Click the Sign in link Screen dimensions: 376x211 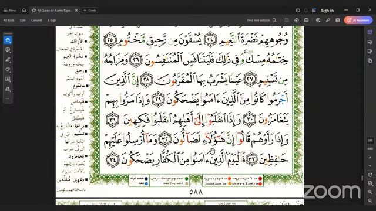pos(327,11)
